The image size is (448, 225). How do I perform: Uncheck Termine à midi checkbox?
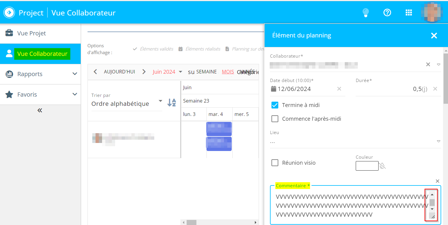[x=275, y=105]
